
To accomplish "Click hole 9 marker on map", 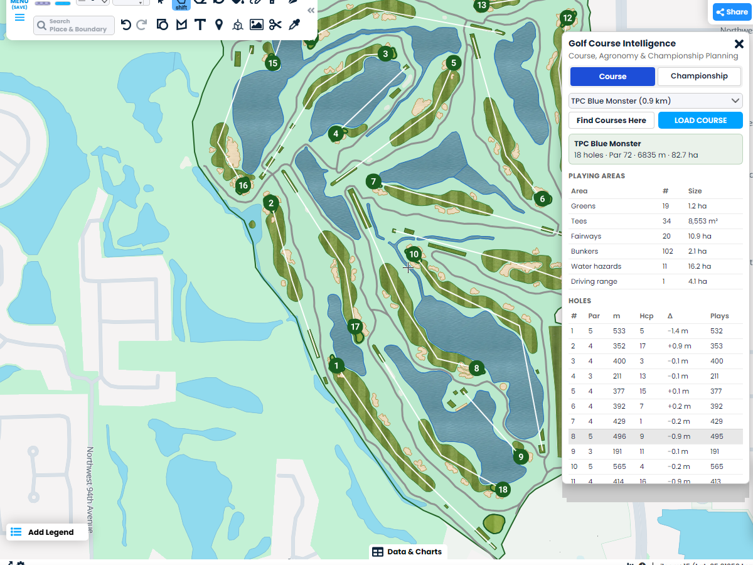I will (x=520, y=457).
